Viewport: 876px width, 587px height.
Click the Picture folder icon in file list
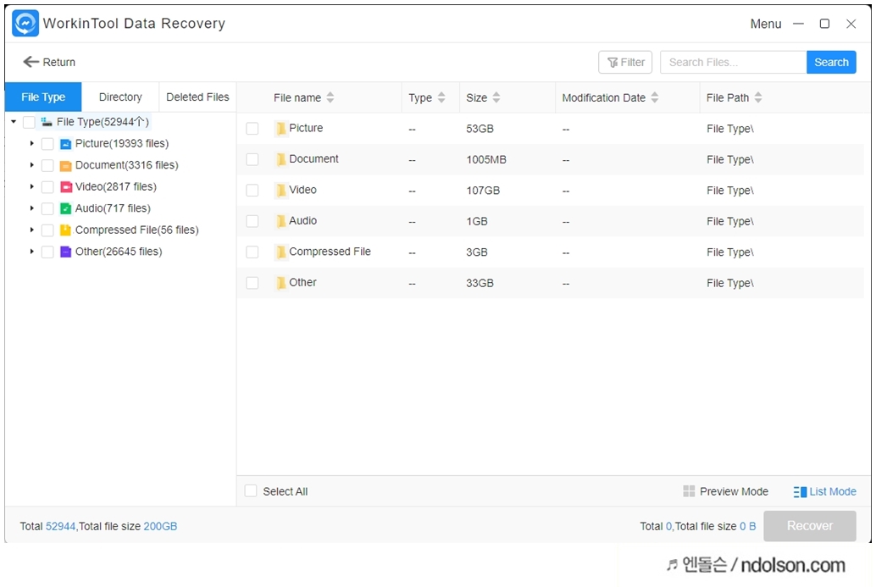pyautogui.click(x=281, y=129)
